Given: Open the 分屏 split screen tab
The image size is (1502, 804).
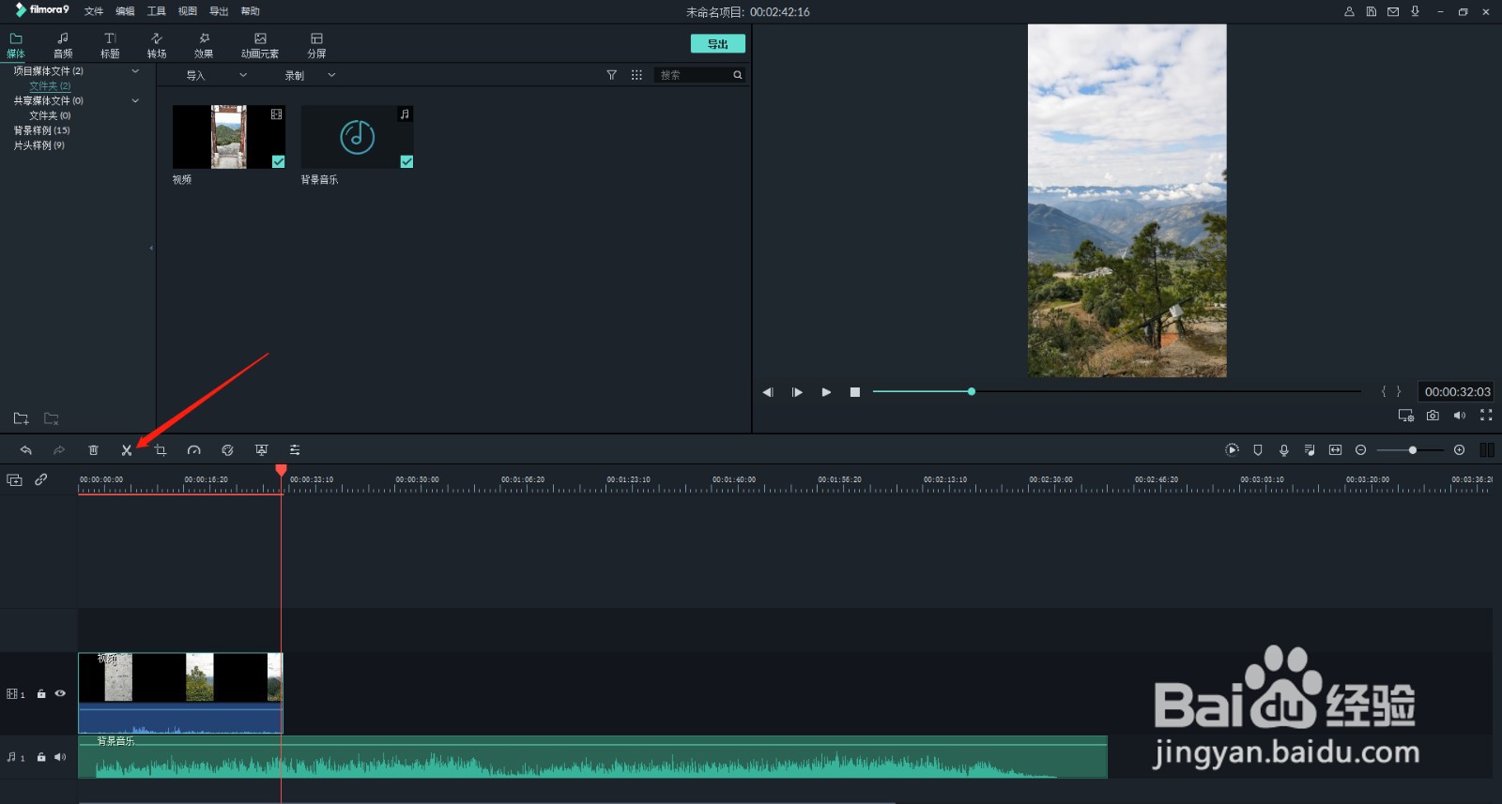Looking at the screenshot, I should pos(316,45).
